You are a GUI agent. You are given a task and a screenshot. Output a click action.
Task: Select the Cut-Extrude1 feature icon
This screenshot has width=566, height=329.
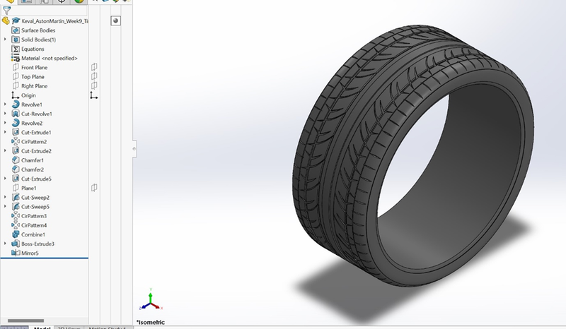(16, 132)
